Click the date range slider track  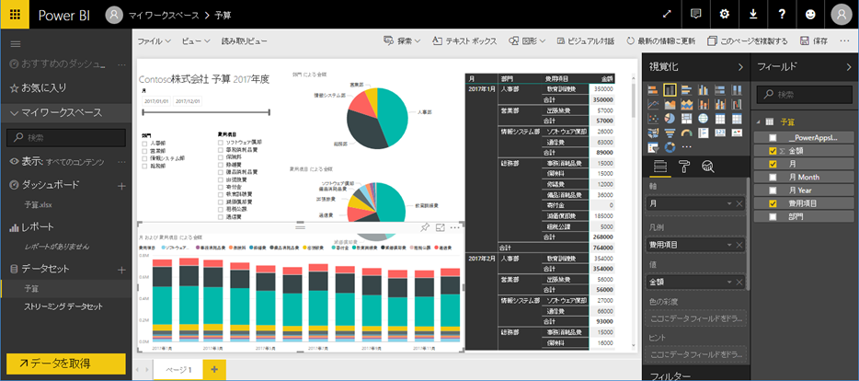click(206, 113)
